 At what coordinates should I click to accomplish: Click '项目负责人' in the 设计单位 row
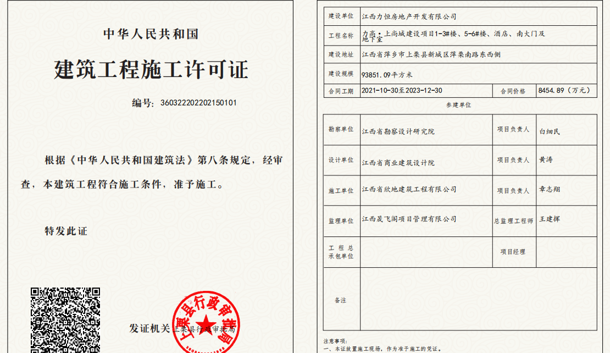tap(513, 160)
